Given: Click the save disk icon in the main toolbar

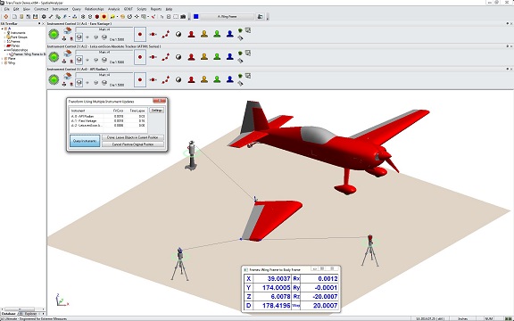Looking at the screenshot, I should click(x=36, y=16).
